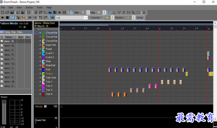Viewport: 217px width, 128px height.
Task: Switch to the Song tab
Action: pyautogui.click(x=7, y=32)
